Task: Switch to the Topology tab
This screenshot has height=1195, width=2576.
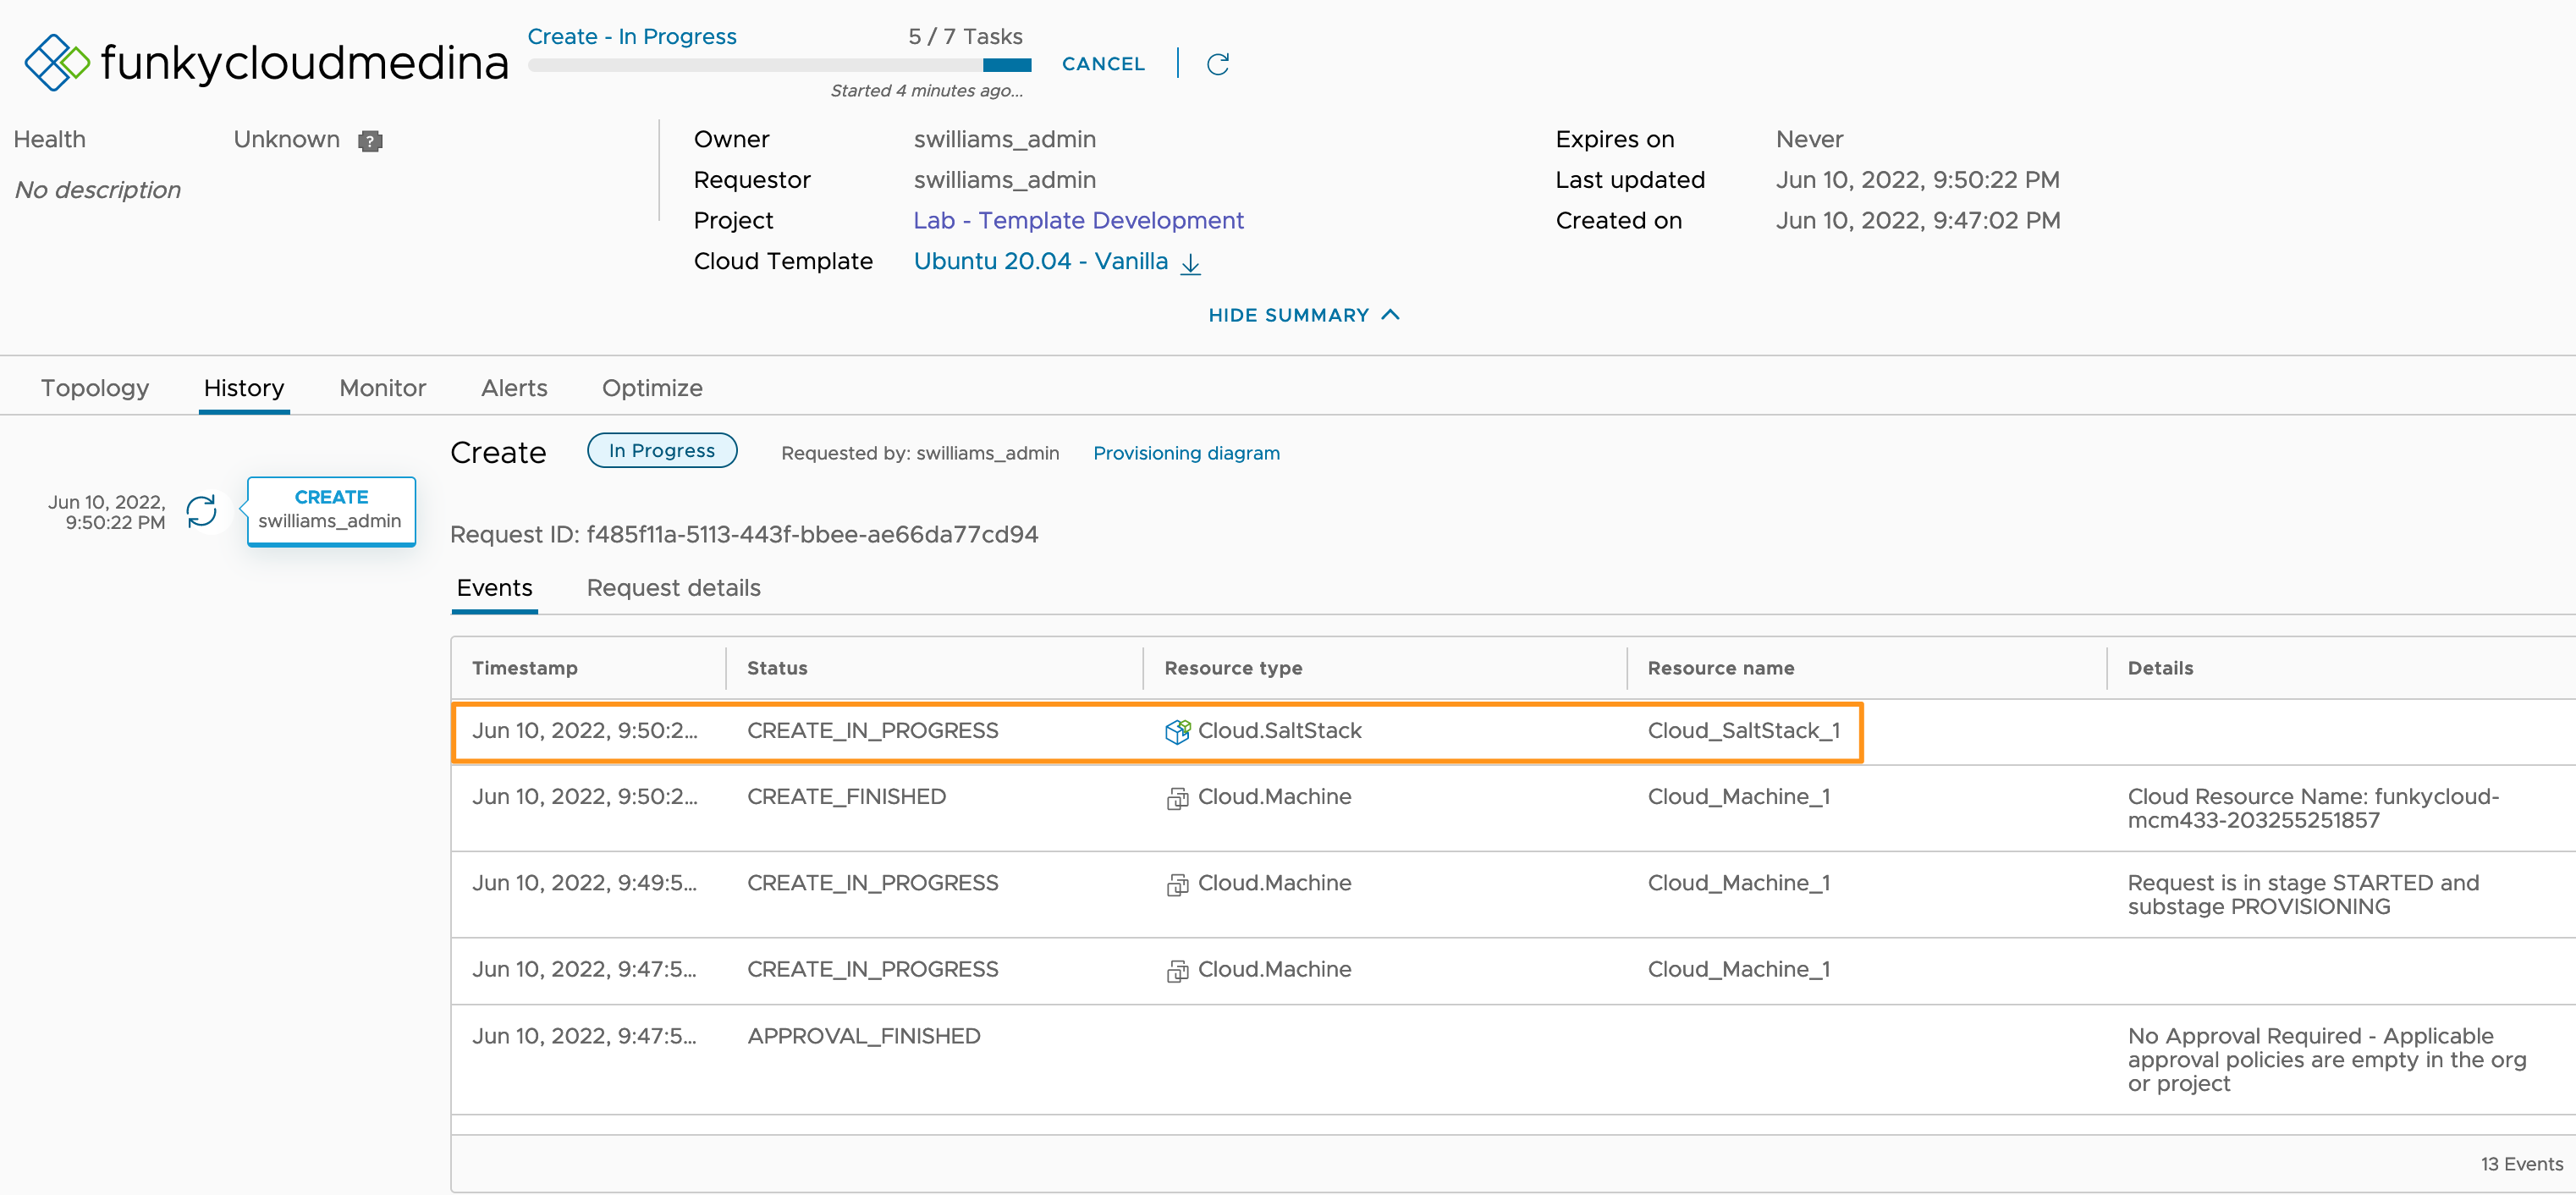Action: click(95, 388)
